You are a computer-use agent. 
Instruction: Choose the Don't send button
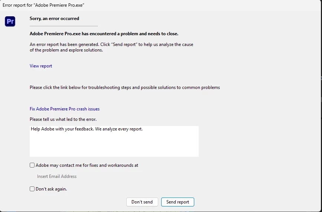click(x=142, y=202)
